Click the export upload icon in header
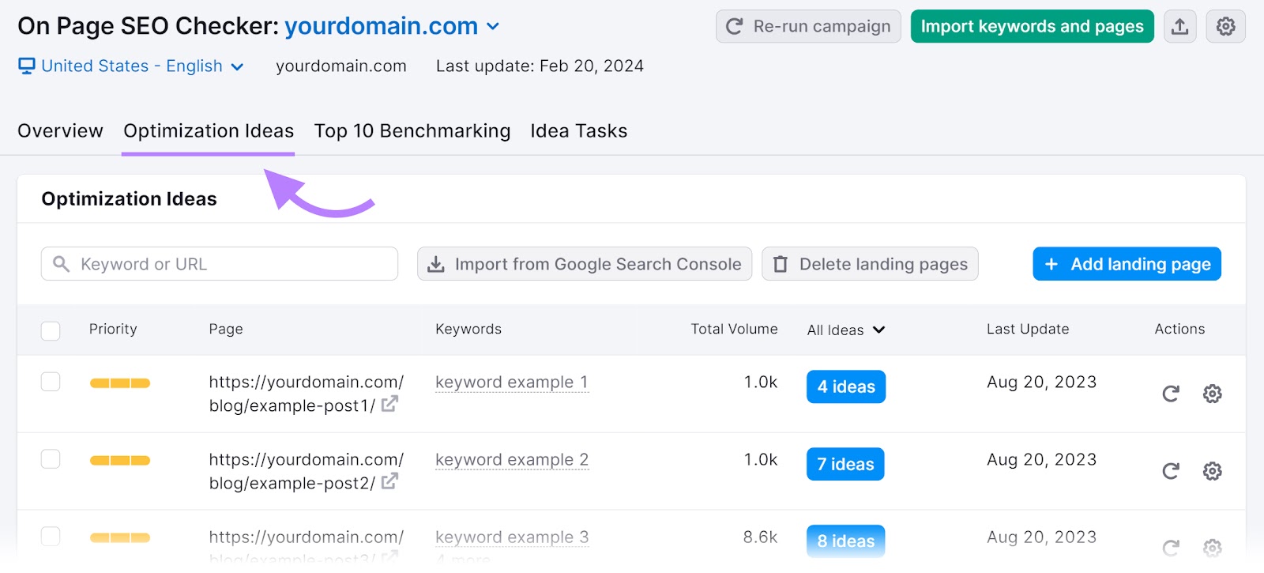This screenshot has width=1264, height=573. coord(1179,27)
